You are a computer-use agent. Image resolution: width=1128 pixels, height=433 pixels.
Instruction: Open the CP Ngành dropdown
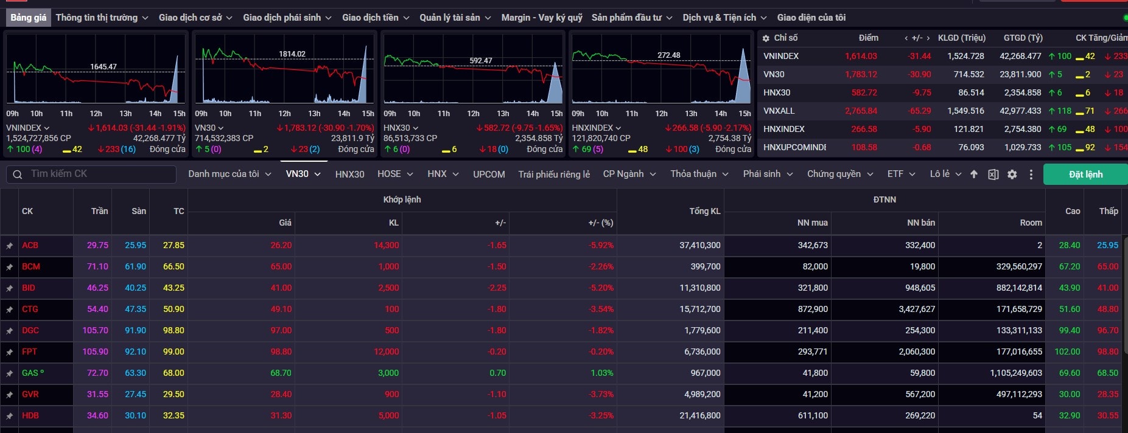coord(629,174)
